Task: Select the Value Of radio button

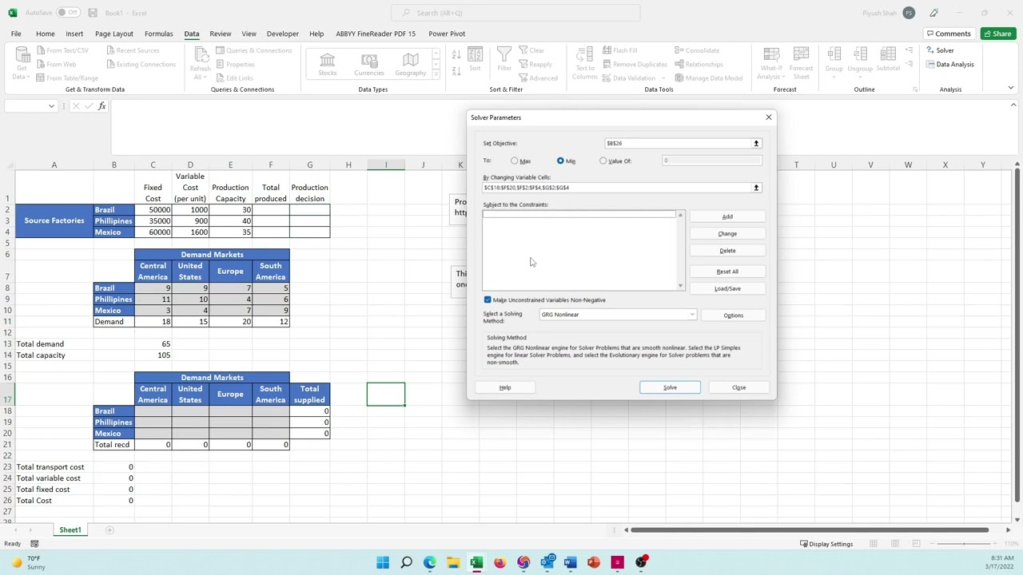Action: pos(603,161)
